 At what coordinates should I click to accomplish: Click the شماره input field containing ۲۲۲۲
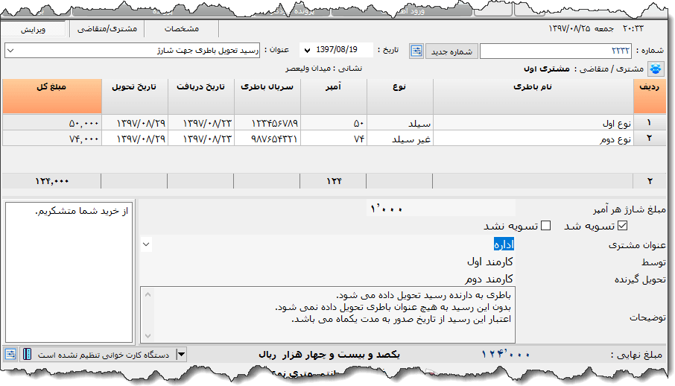click(x=555, y=51)
